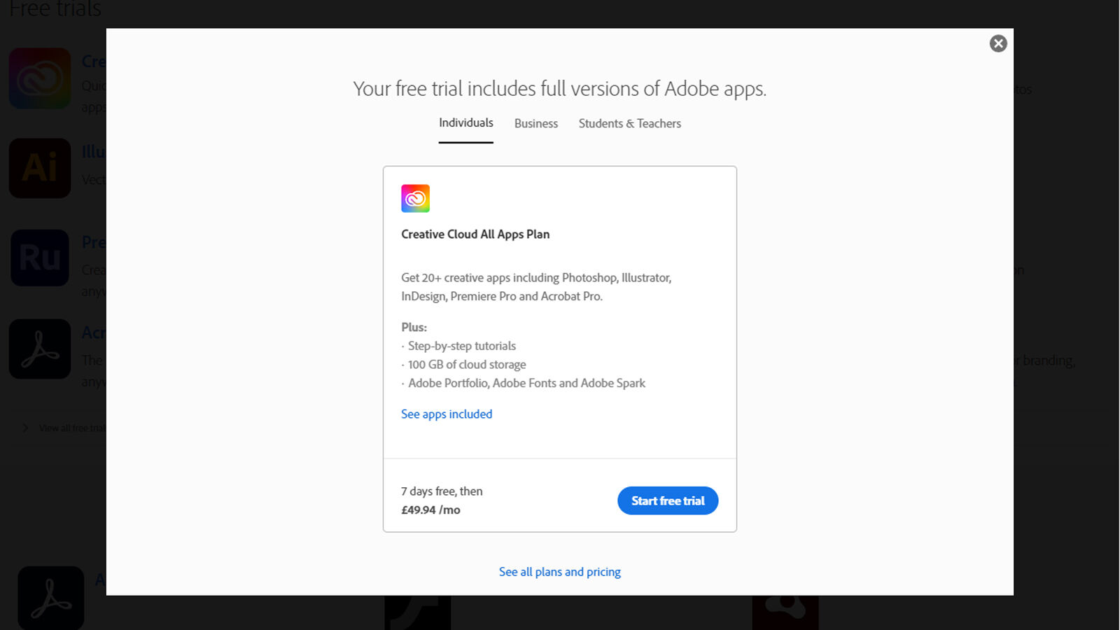Click the Creative Cloud All Apps Plan title
The height and width of the screenshot is (630, 1120).
coord(475,234)
